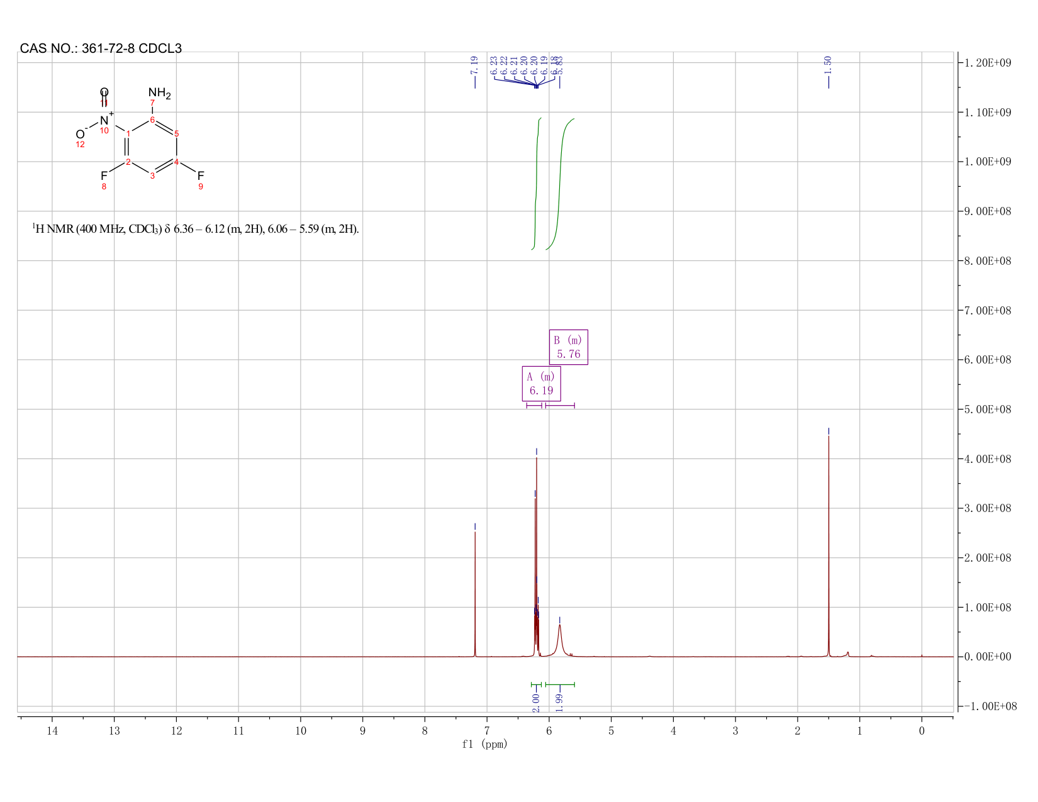Screen dimensions: 1038x802
Task: Click the O- atom labeled 12
Action: click(81, 134)
